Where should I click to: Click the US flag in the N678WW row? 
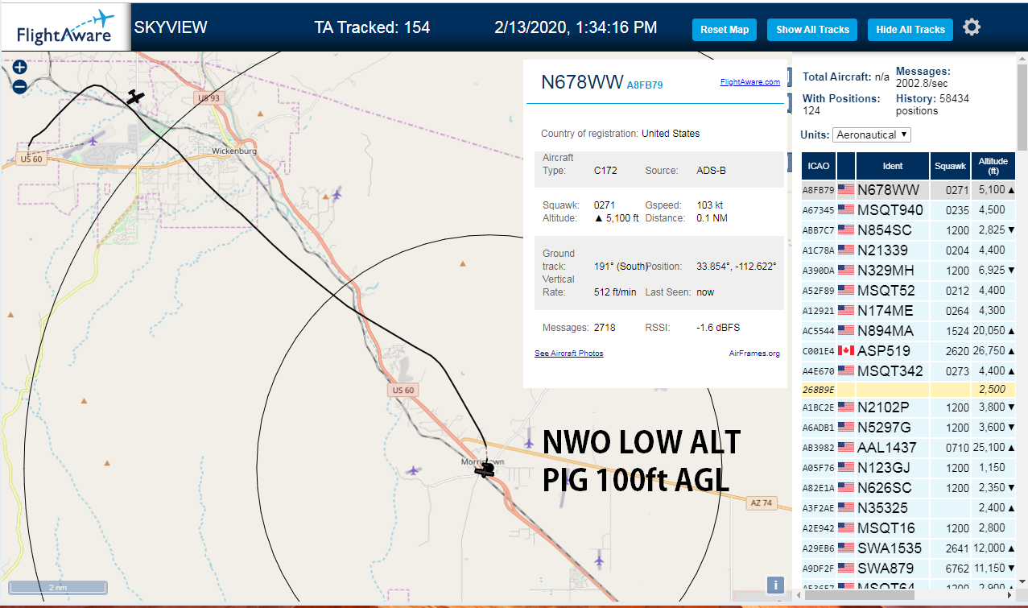coord(846,190)
